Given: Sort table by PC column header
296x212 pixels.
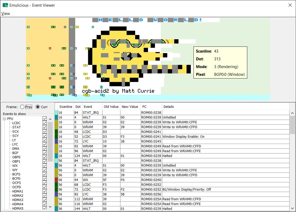Looking at the screenshot, I should tap(151, 107).
